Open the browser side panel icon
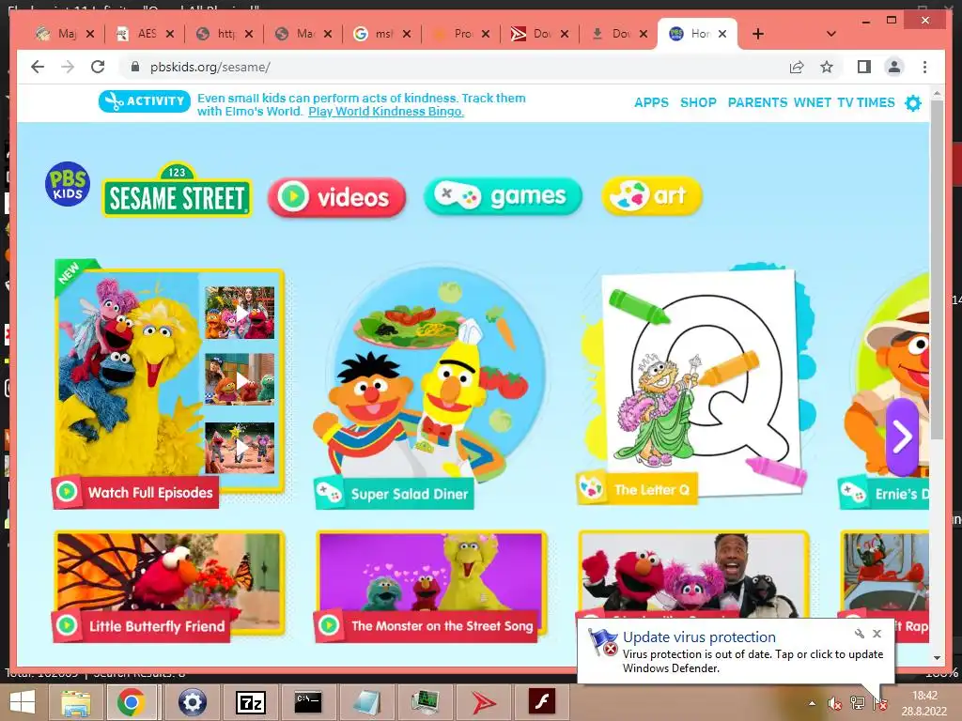 [x=864, y=67]
